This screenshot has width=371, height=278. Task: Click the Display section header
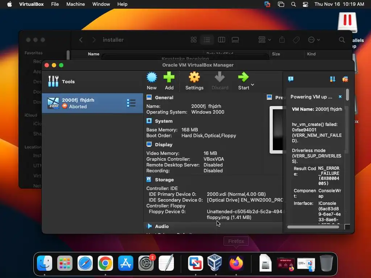163,144
